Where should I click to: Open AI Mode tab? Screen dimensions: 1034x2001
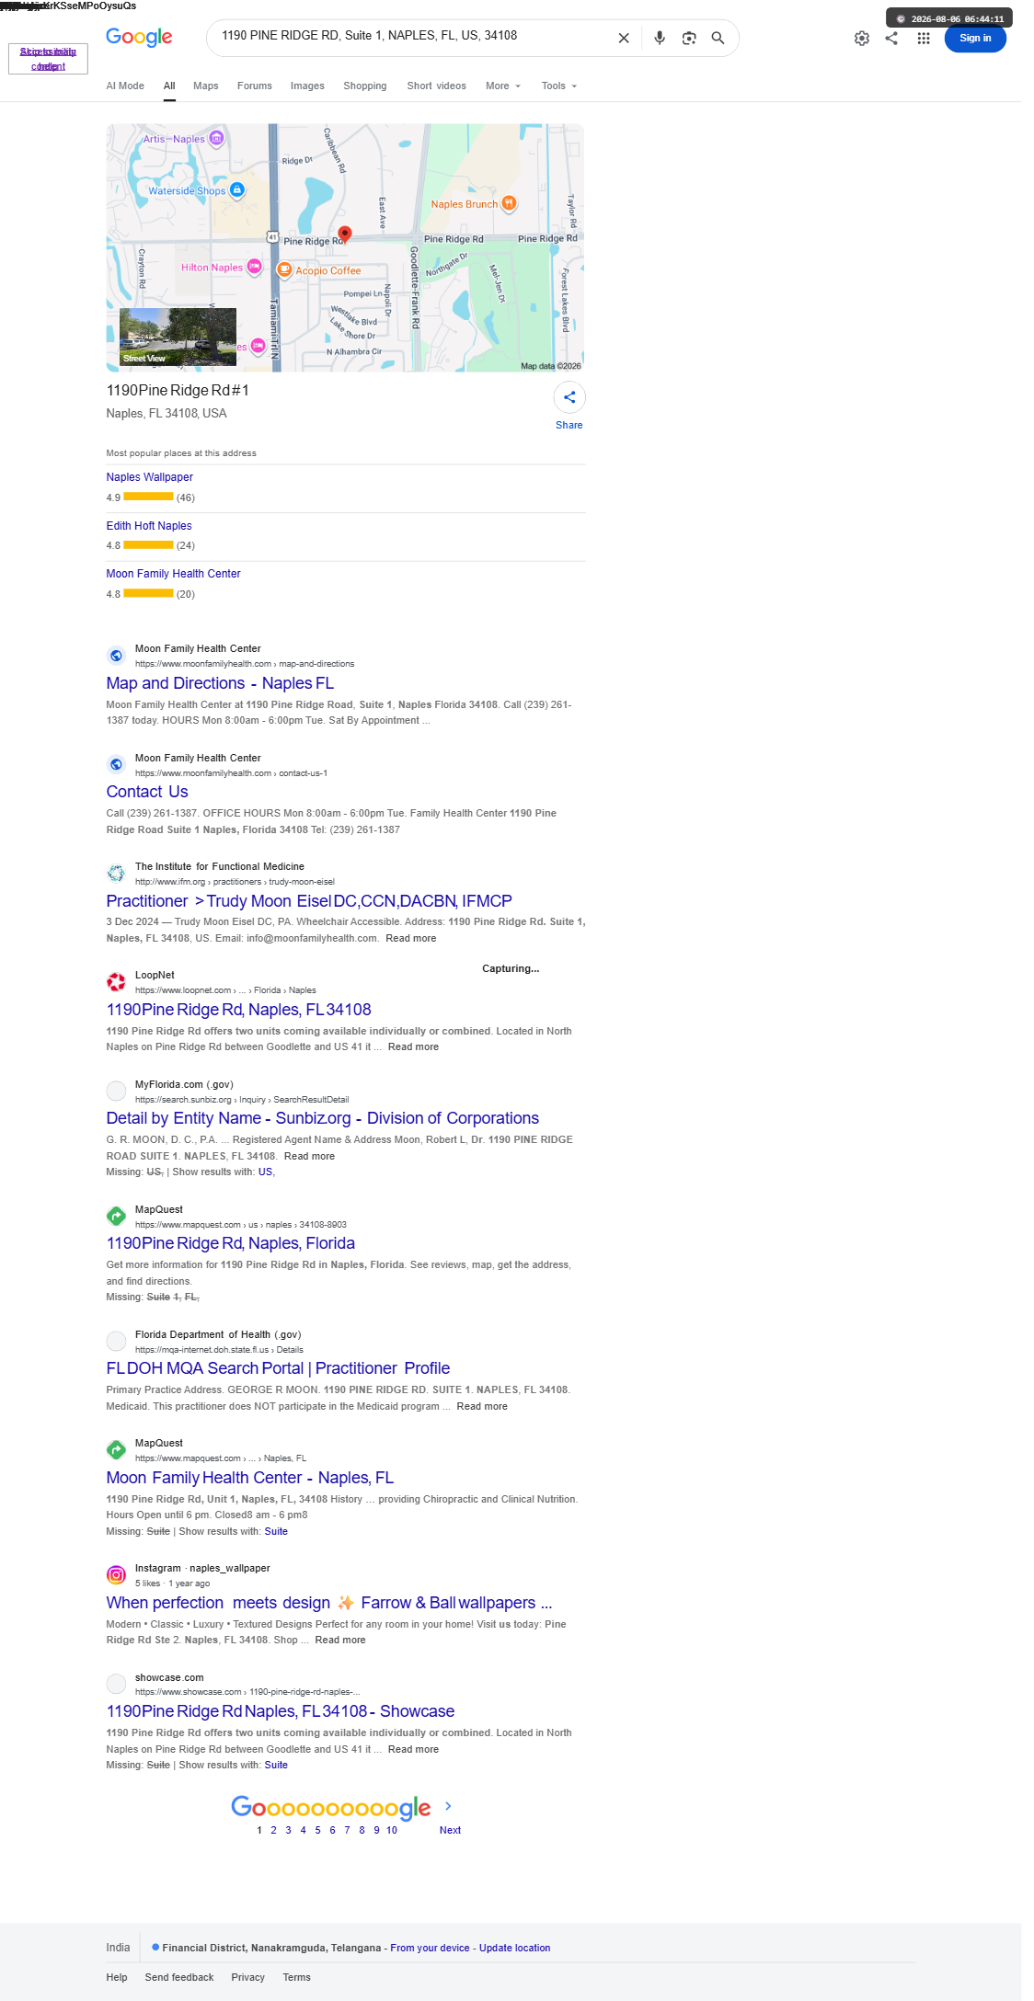point(125,86)
